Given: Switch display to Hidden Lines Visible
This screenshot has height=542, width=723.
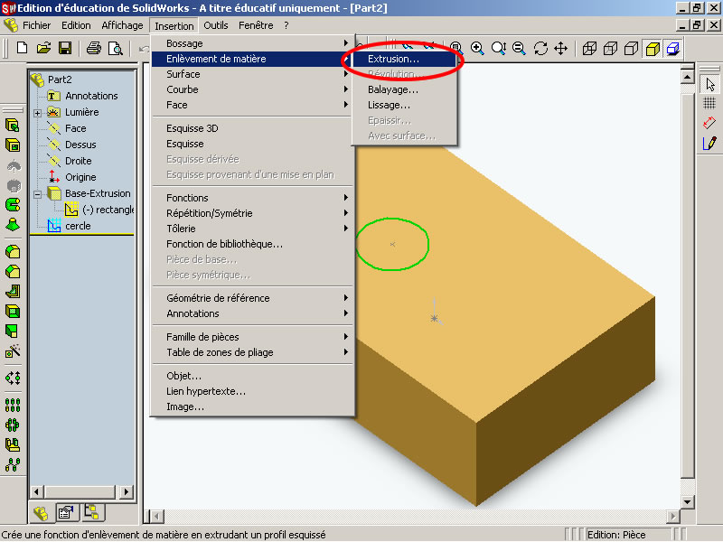Looking at the screenshot, I should (x=610, y=48).
